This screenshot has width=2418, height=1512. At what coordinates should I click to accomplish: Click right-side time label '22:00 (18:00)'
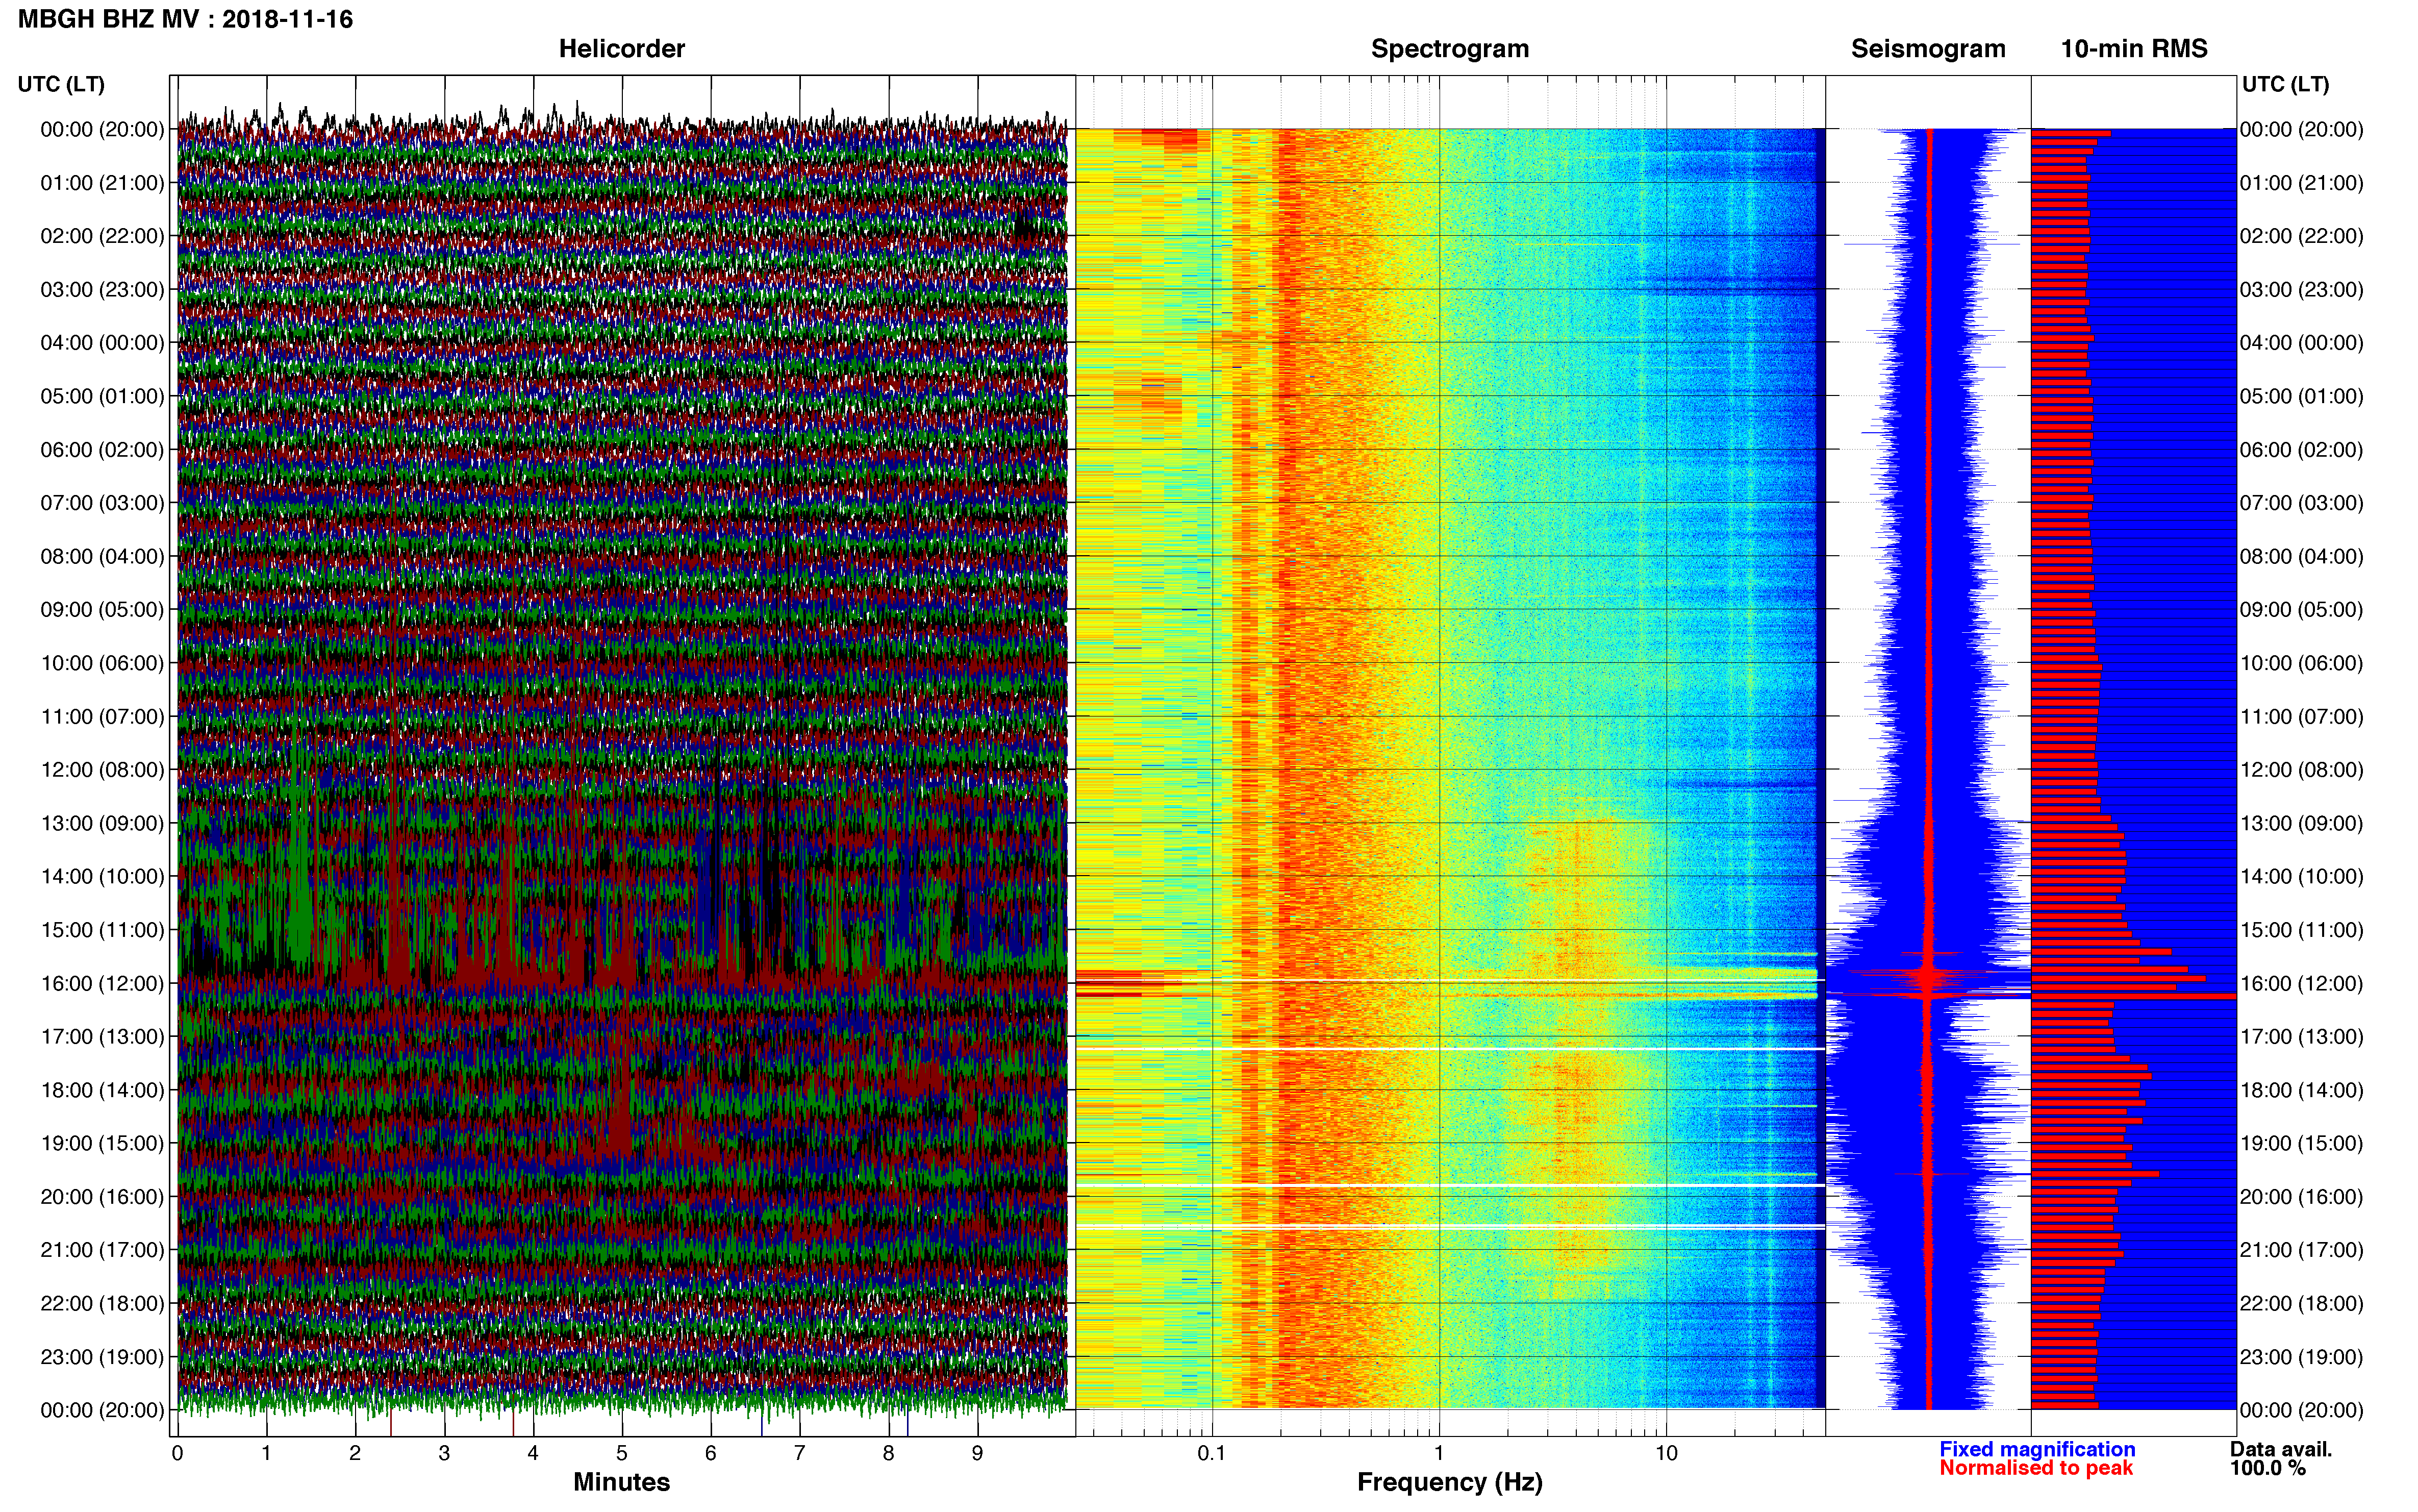click(2302, 1303)
